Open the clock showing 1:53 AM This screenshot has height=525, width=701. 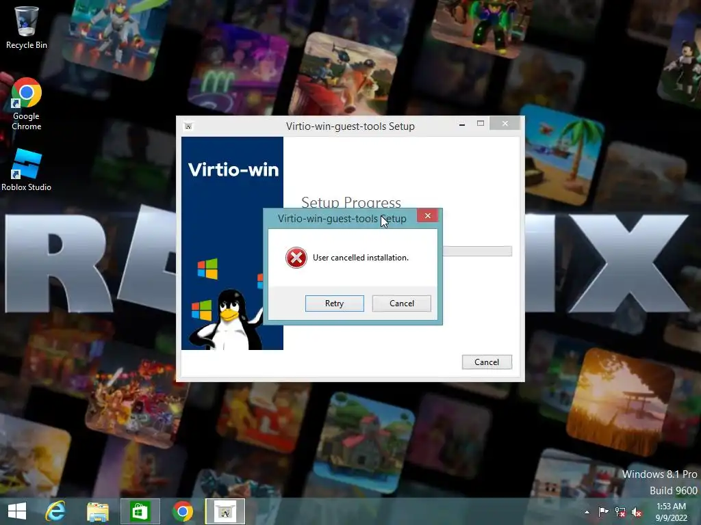click(x=671, y=512)
